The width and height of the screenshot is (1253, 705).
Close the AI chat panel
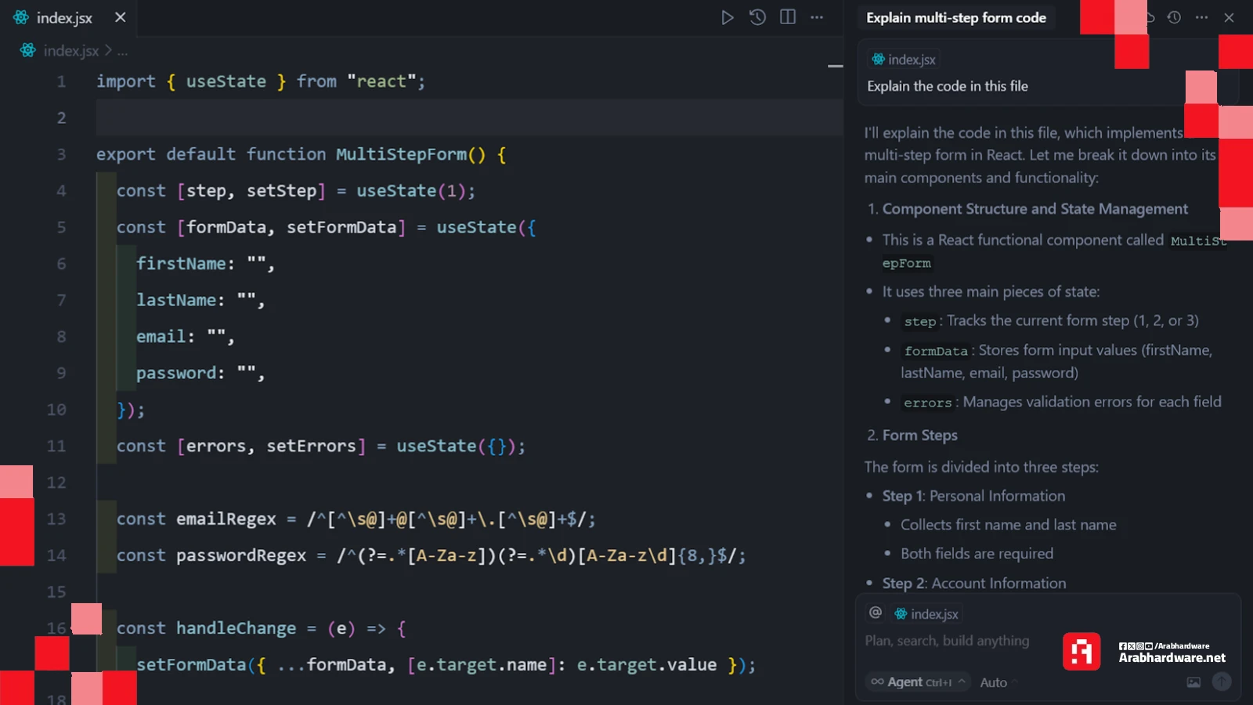[1229, 17]
